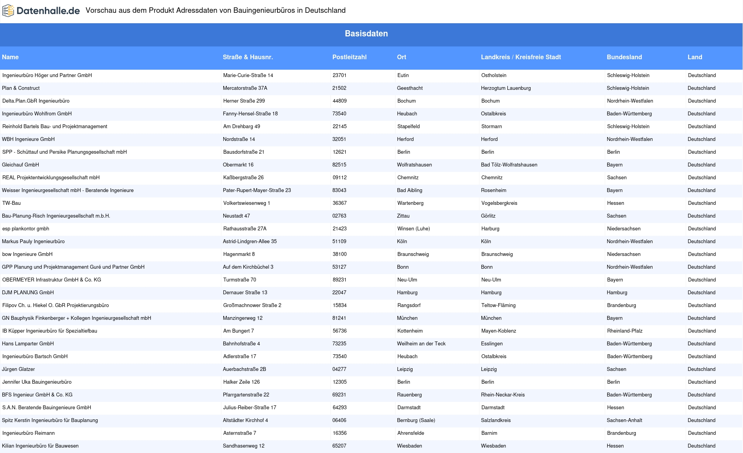Click Reinhold Bartels Bau- und Projektmanagement
This screenshot has height=453, width=743.
[55, 127]
